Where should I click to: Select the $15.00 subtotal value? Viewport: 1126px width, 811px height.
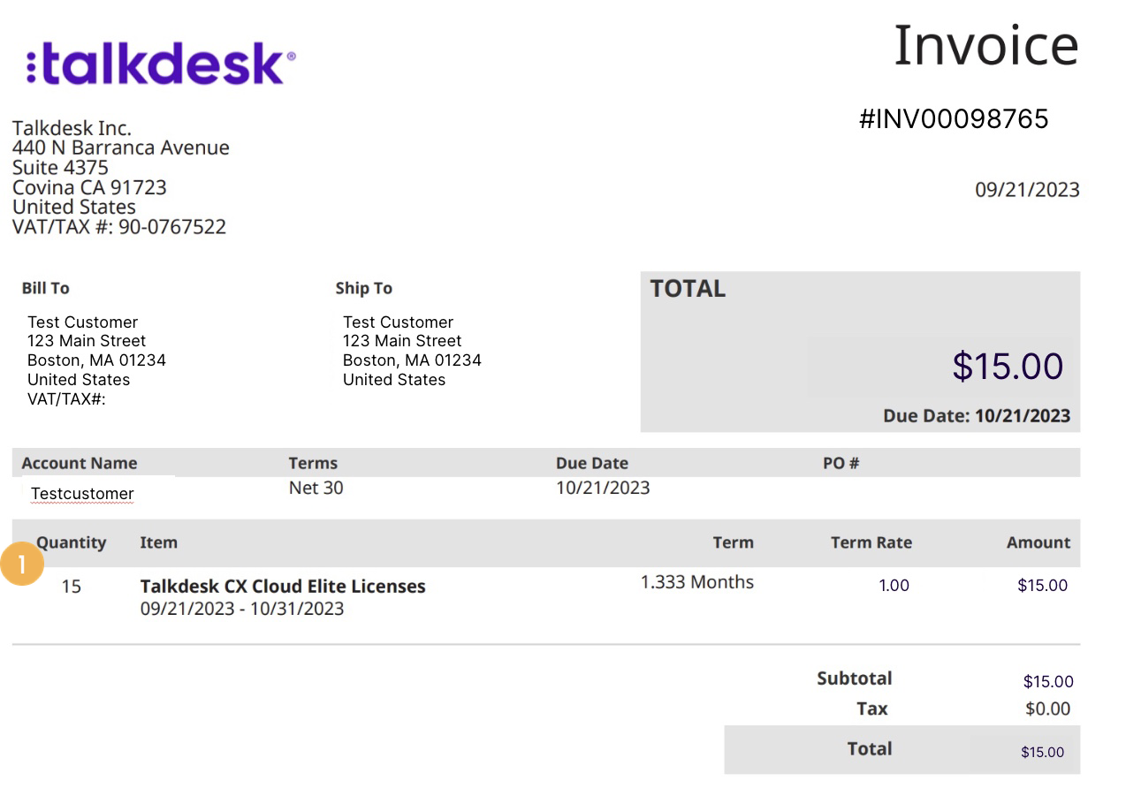pyautogui.click(x=1048, y=681)
